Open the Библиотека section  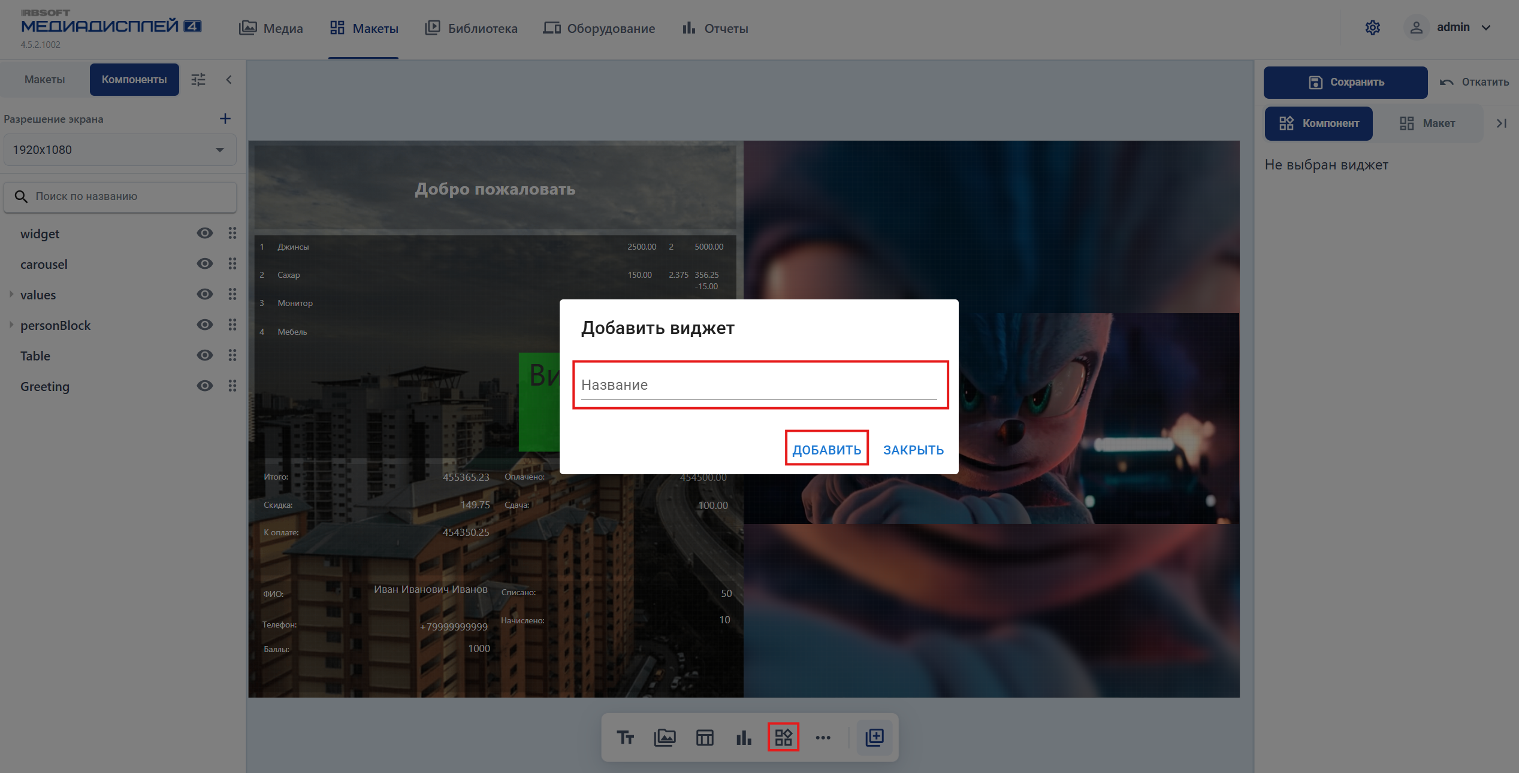coord(471,28)
